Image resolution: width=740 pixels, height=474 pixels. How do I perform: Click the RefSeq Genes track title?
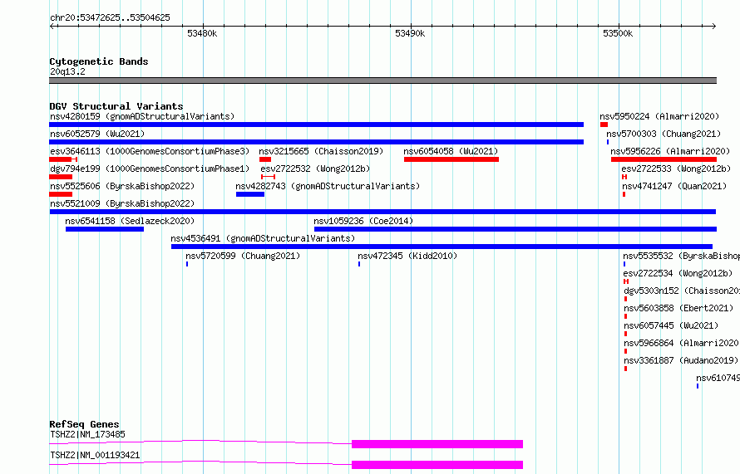tap(84, 424)
